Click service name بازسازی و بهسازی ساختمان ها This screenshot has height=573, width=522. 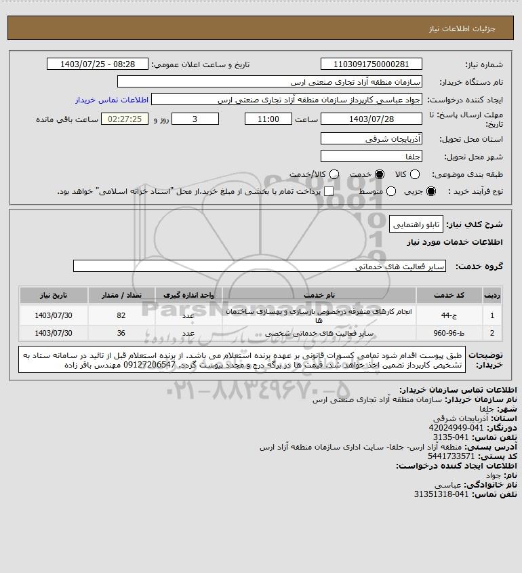click(x=319, y=315)
